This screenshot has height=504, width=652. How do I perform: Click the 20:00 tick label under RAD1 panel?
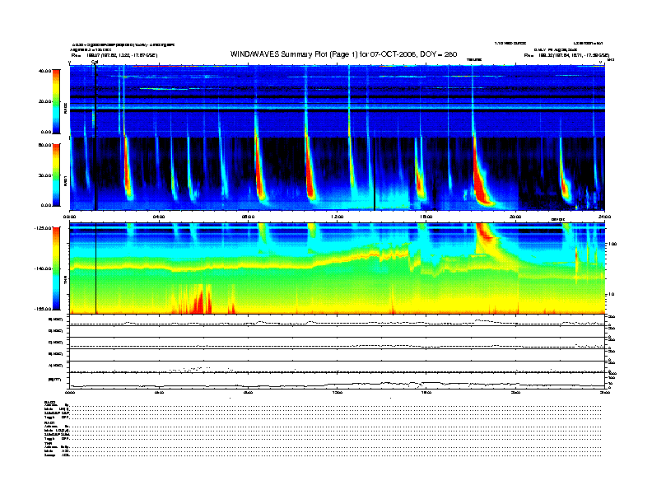[x=515, y=217]
